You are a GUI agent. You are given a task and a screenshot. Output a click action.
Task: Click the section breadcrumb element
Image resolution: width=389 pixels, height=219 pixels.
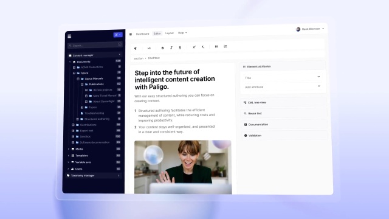click(139, 58)
